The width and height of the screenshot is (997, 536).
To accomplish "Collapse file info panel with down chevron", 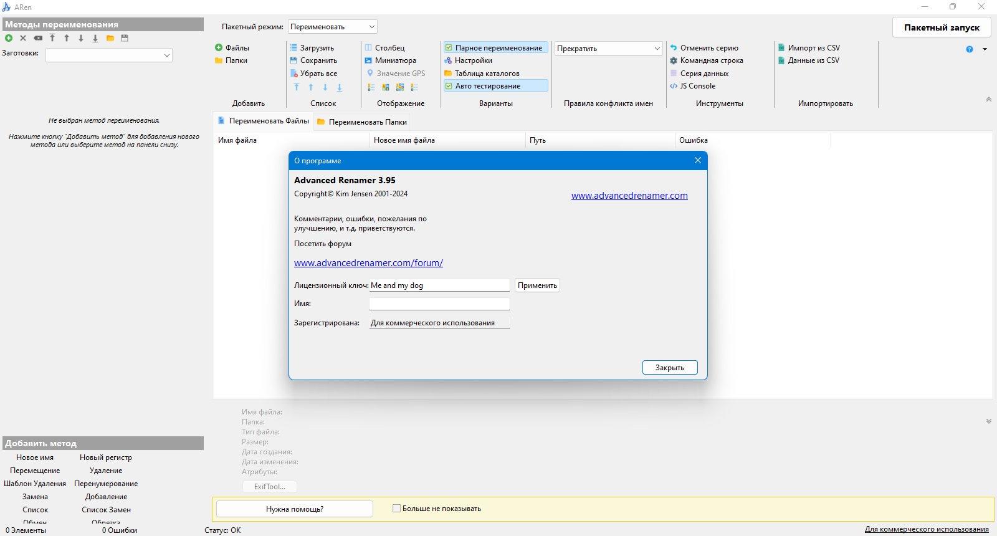I will (x=988, y=421).
